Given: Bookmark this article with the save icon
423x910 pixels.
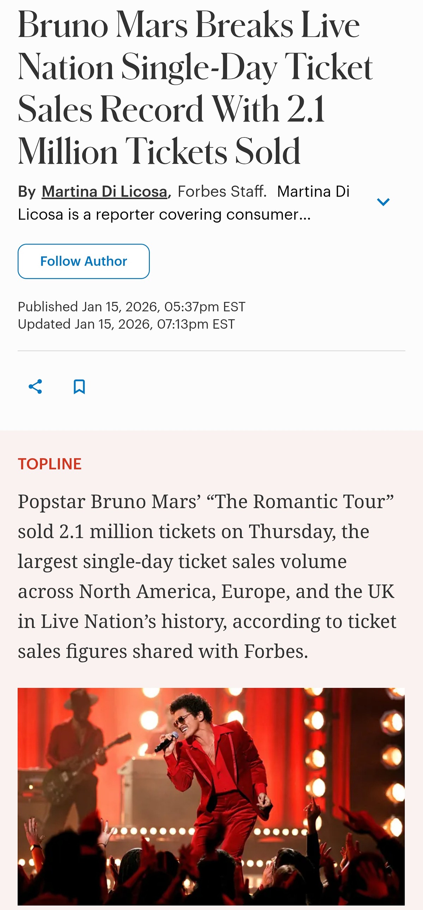Looking at the screenshot, I should 79,387.
